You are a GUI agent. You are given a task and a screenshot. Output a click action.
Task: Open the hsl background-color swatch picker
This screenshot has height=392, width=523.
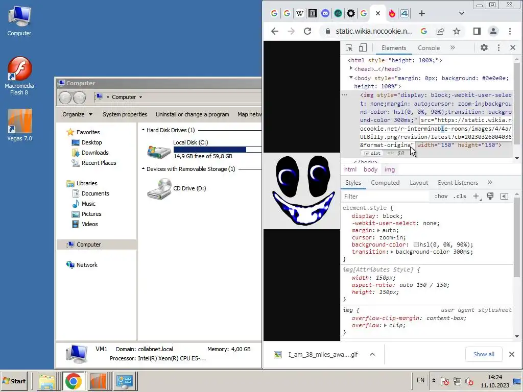click(x=416, y=244)
